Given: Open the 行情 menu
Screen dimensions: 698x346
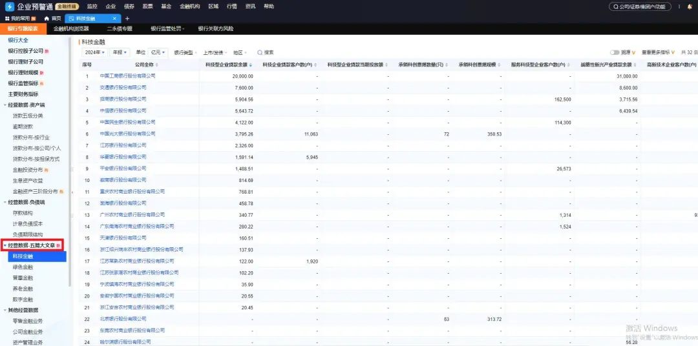Looking at the screenshot, I should pos(231,6).
